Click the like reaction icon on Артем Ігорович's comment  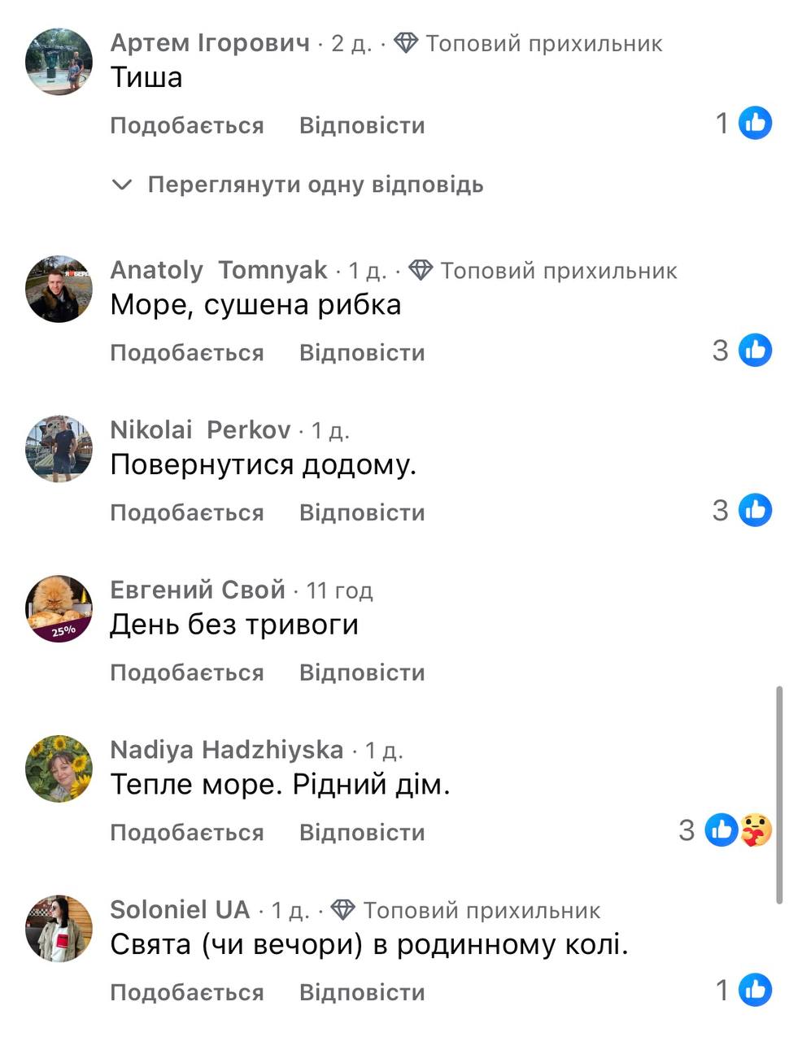755,123
